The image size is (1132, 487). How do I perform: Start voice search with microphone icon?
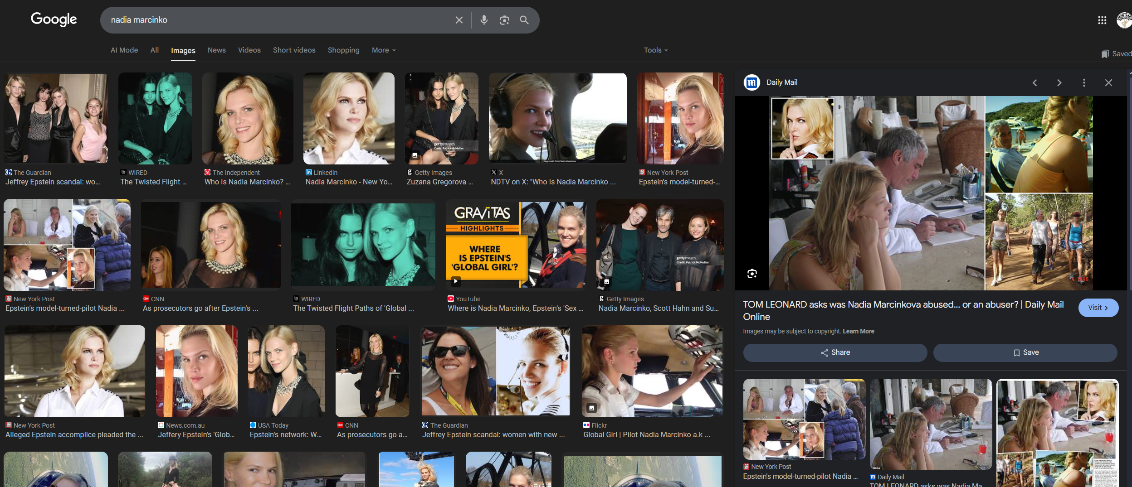coord(484,20)
